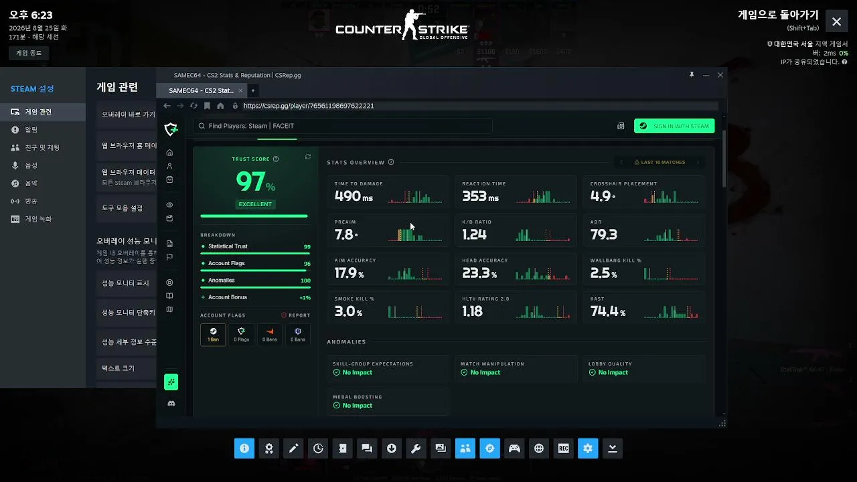Open the achievements ribbon icon in the overlay toolbar
The height and width of the screenshot is (482, 857).
coord(269,449)
